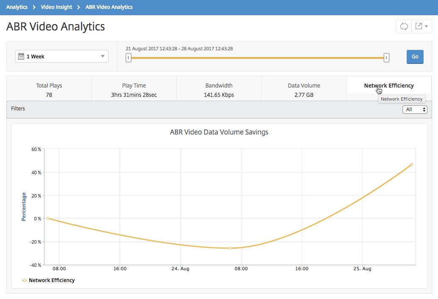Click the chevron after Video Insight

click(x=79, y=7)
